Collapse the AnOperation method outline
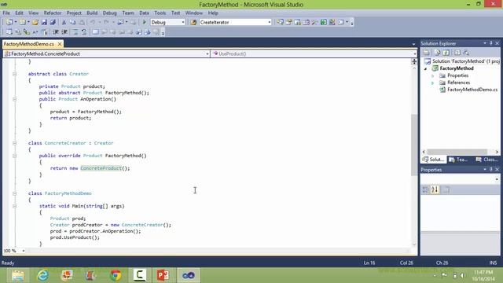The image size is (503, 283). click(14, 99)
